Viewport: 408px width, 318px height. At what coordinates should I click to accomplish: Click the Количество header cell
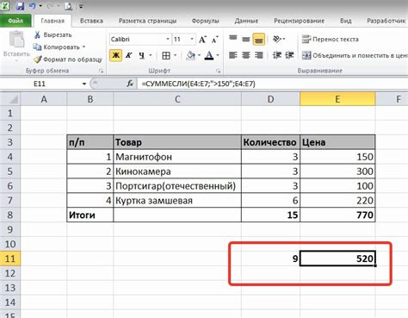click(x=270, y=142)
